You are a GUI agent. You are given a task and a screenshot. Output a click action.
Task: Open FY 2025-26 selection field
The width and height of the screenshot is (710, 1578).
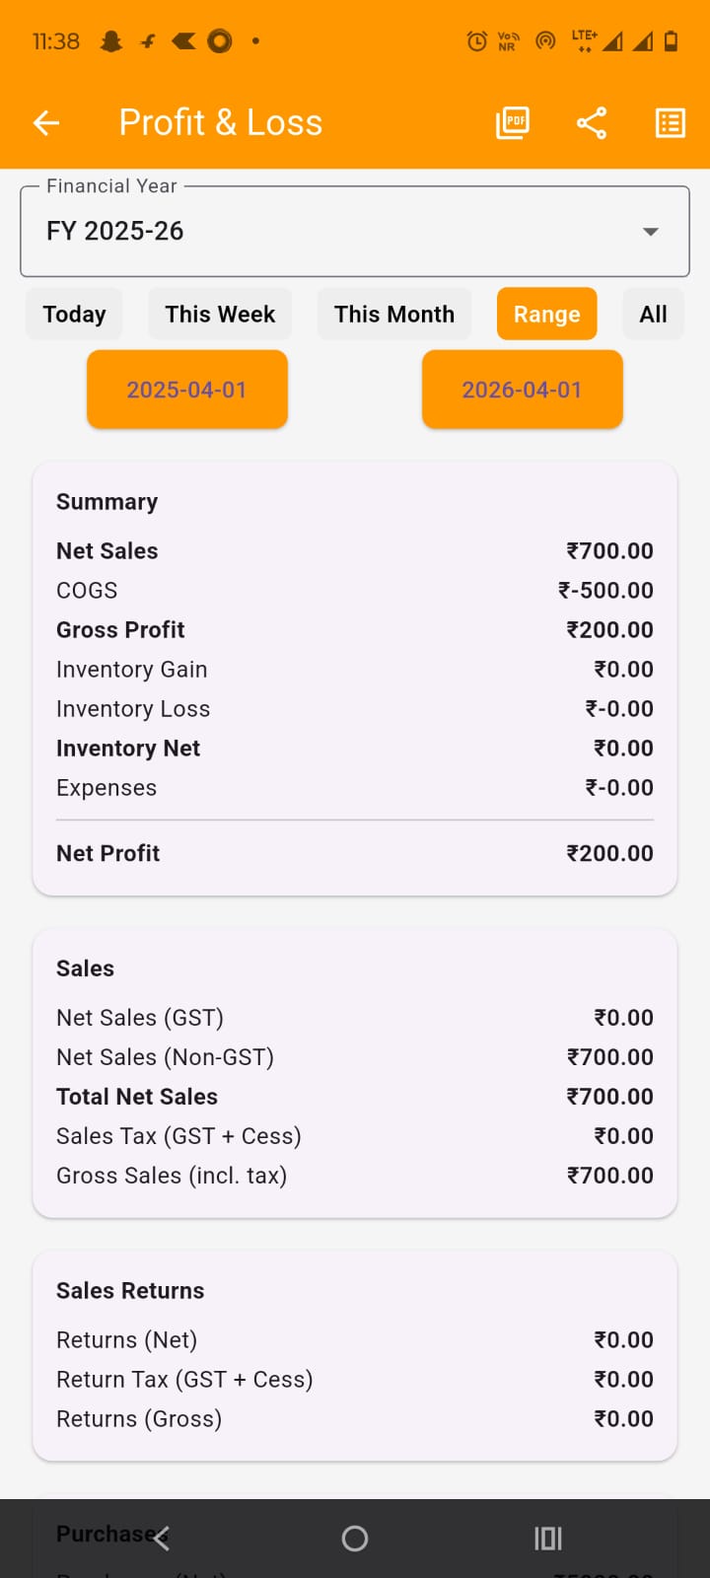tap(335, 232)
